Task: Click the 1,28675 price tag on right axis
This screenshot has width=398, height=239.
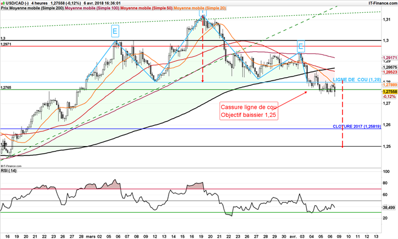Action: [390, 67]
